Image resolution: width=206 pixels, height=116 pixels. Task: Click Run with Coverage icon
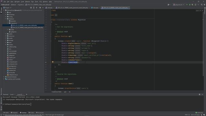[x=192, y=5]
